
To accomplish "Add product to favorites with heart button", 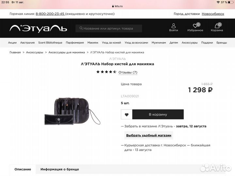I will (x=127, y=114).
